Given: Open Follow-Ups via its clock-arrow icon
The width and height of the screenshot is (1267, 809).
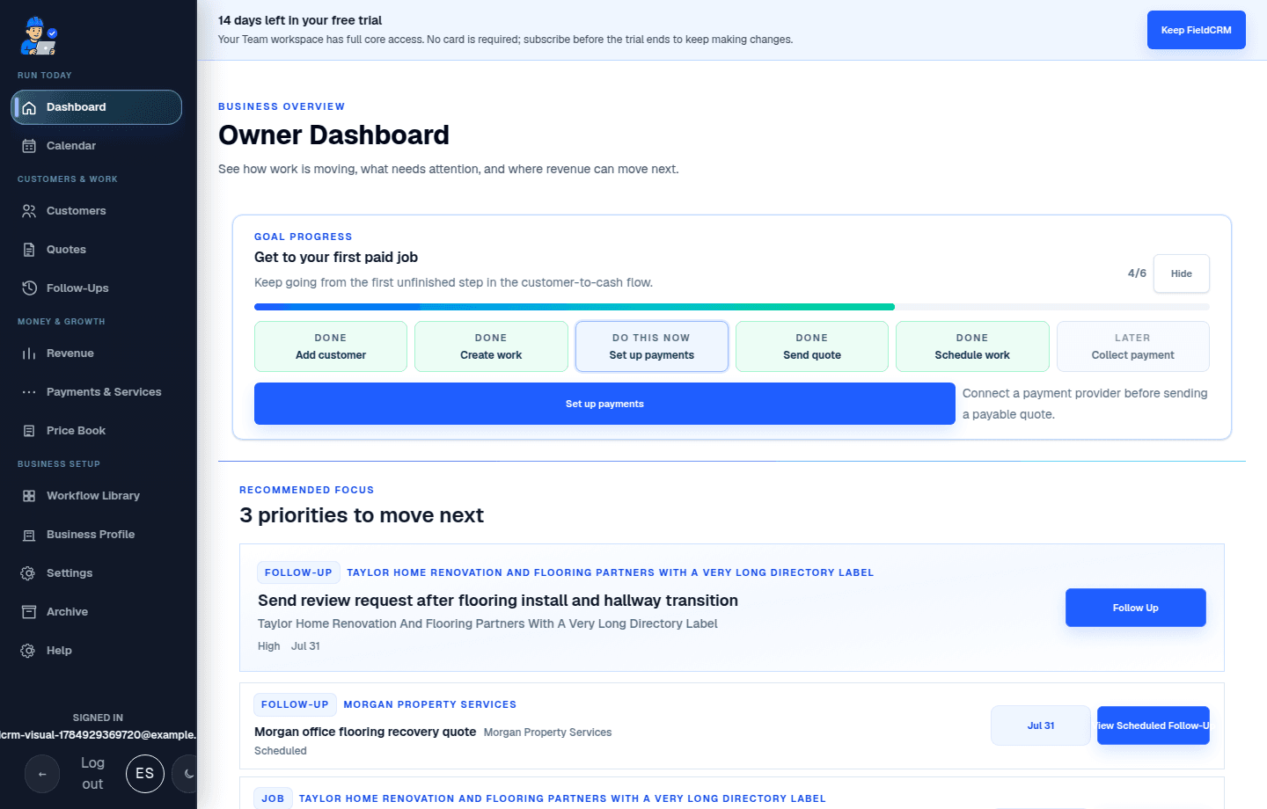Looking at the screenshot, I should 29,288.
